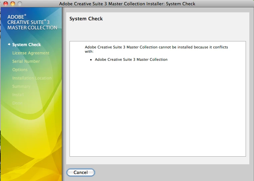The image size is (254, 181).
Task: Select Serial Number step in sidebar
Action: (x=26, y=61)
